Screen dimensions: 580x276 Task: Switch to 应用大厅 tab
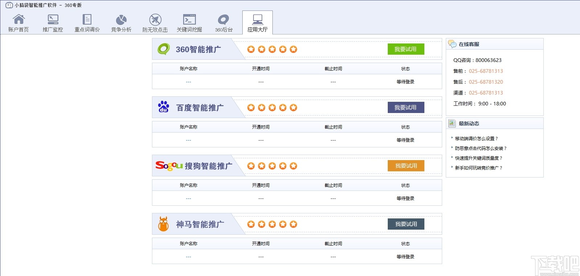click(x=258, y=22)
